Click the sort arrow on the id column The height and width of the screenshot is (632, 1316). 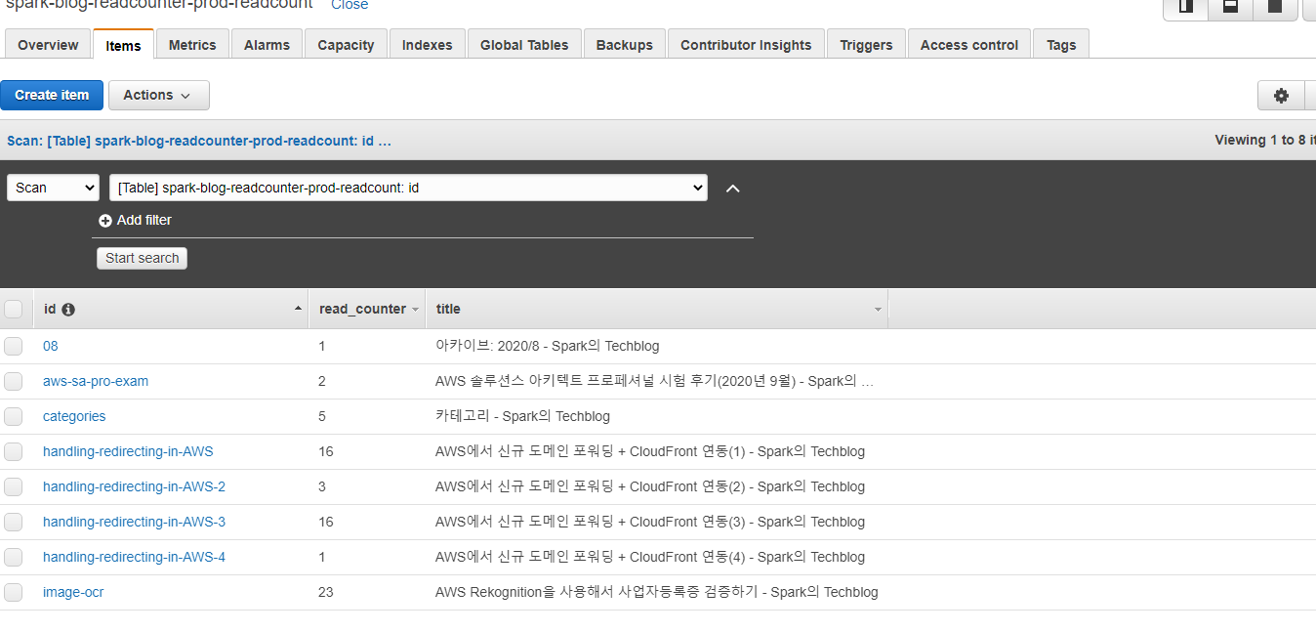(x=298, y=309)
